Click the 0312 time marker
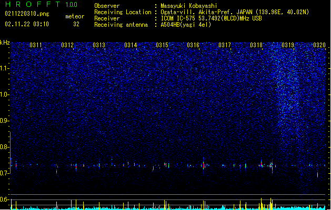Image resolution: width=331 pixels, height=210 pixels. (x=67, y=45)
